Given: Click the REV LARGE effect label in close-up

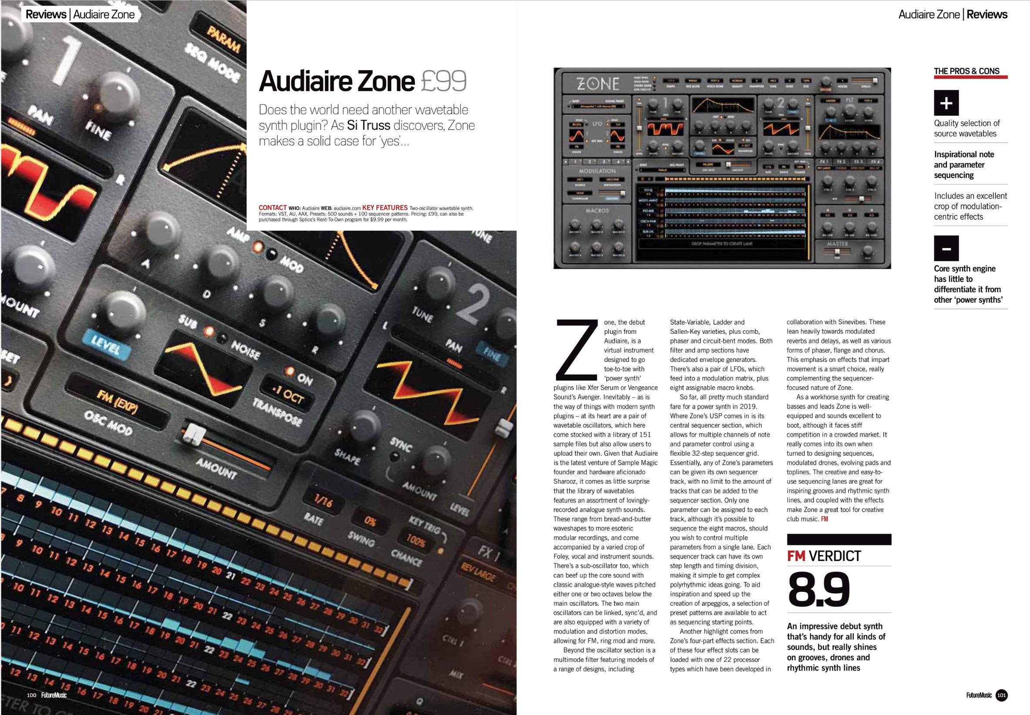Looking at the screenshot, I should tap(478, 572).
